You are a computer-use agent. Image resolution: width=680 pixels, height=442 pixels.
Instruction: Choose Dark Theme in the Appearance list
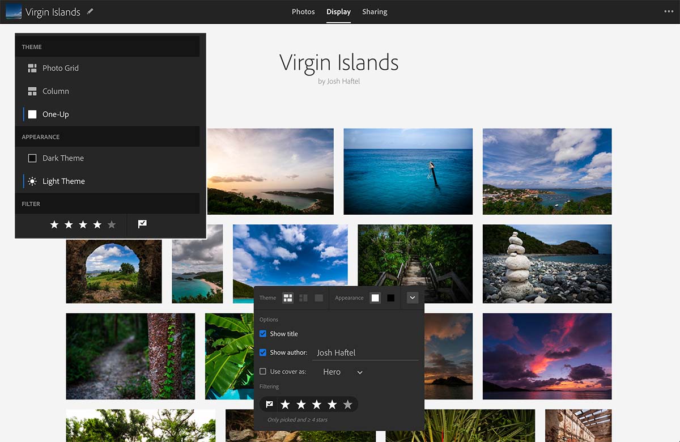[x=63, y=158]
